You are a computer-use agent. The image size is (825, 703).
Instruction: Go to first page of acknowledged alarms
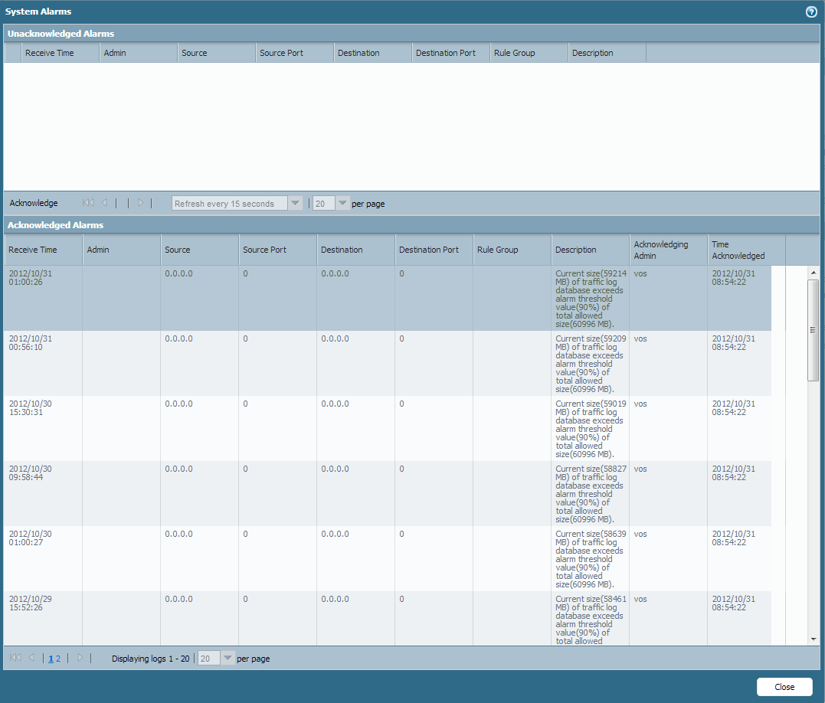[16, 658]
